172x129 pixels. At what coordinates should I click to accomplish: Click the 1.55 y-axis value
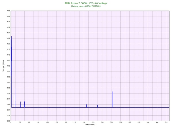[x=8, y=11]
